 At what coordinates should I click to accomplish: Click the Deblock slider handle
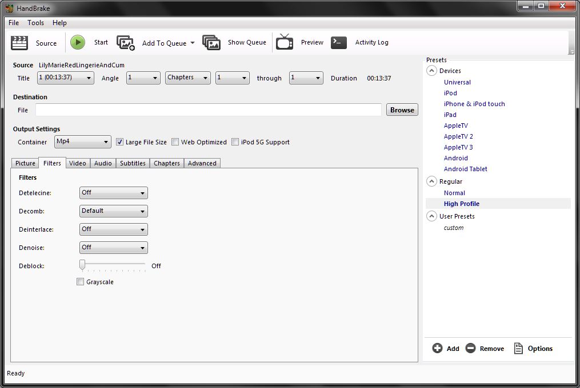[x=82, y=265]
